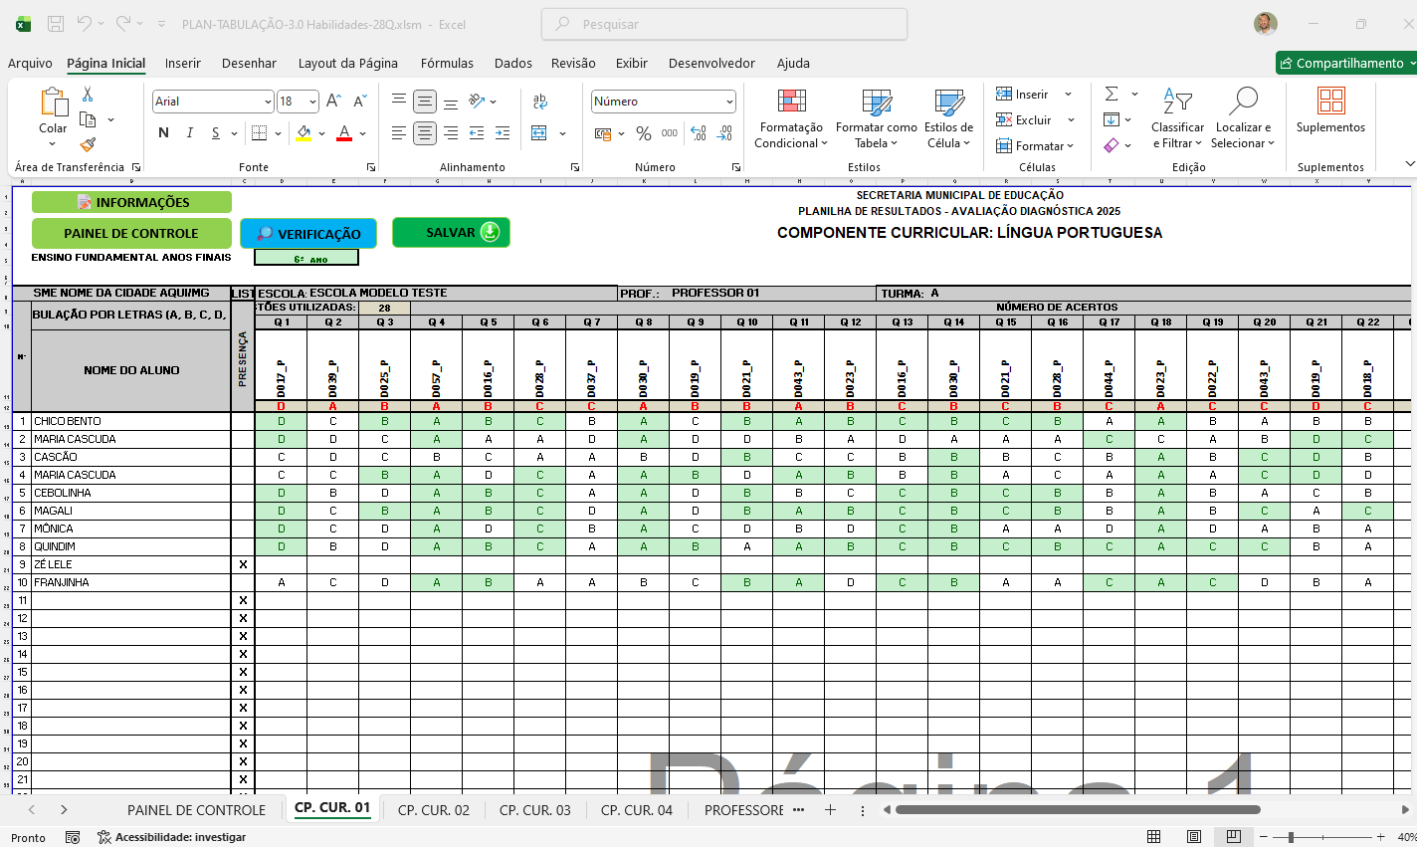Screen dimensions: 1417x847
Task: Click the decrease indent icon
Action: pyautogui.click(x=477, y=132)
